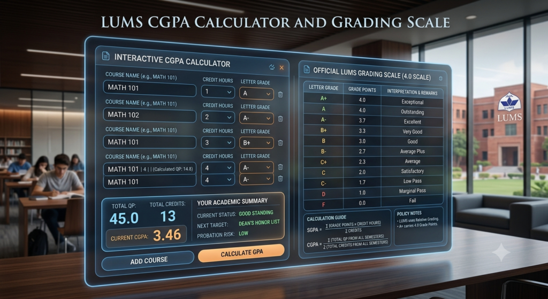Click the edit pencil icon in calculator header
This screenshot has width=548, height=299.
point(272,67)
